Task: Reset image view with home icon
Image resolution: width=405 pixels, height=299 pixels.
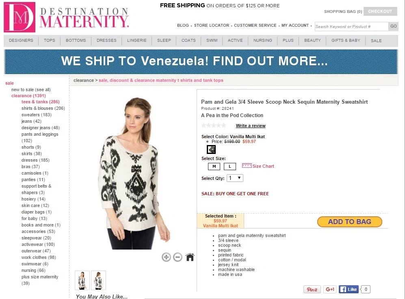Action: (x=190, y=257)
